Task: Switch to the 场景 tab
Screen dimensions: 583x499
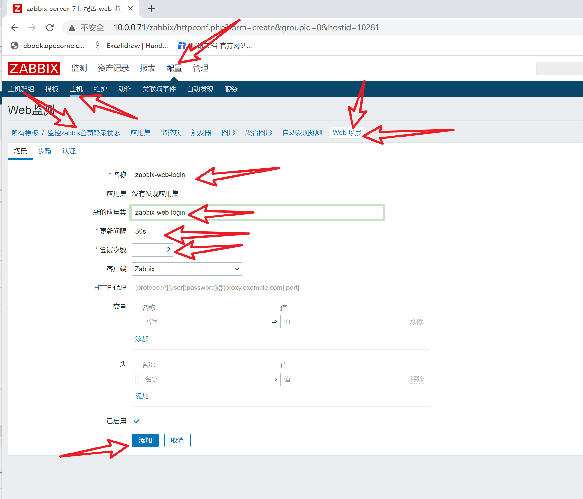Action: click(21, 151)
